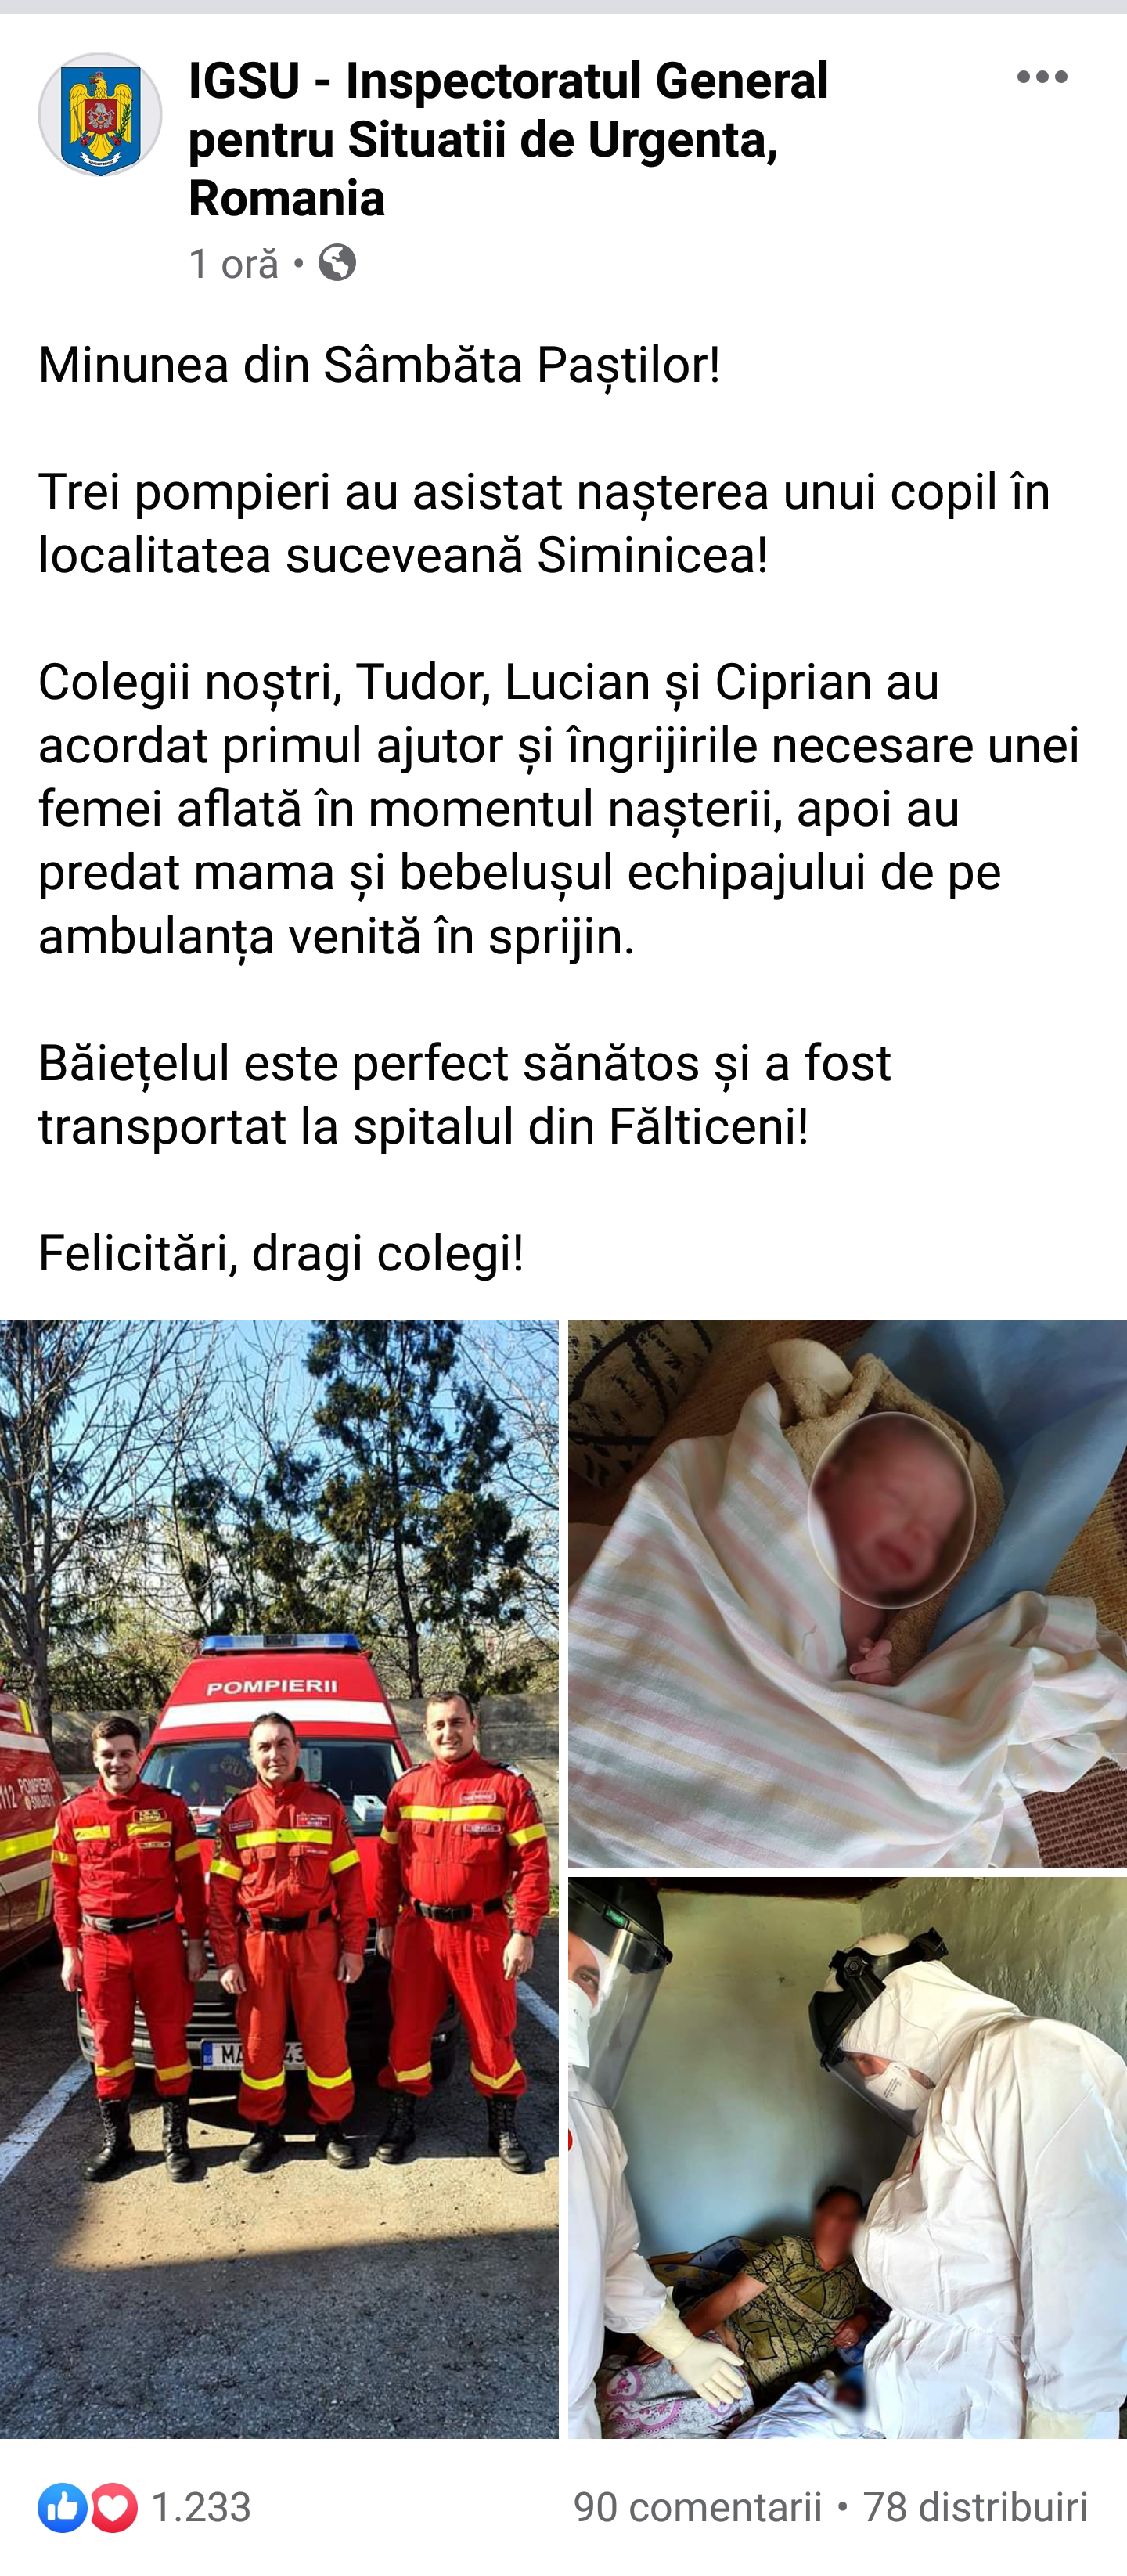1127x2576 pixels.
Task: Tap the word 'Romania' in the page title
Action: tap(287, 198)
